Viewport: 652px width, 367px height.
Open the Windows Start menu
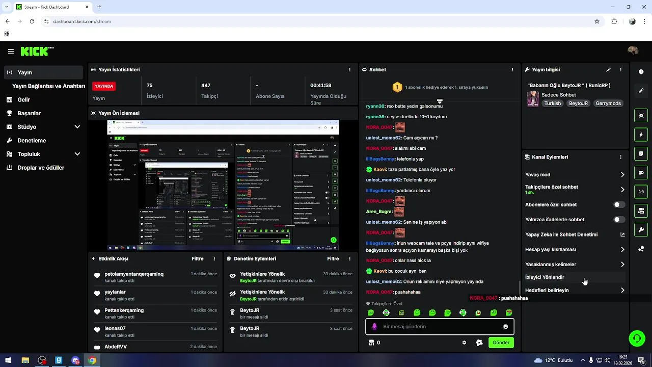(8, 360)
